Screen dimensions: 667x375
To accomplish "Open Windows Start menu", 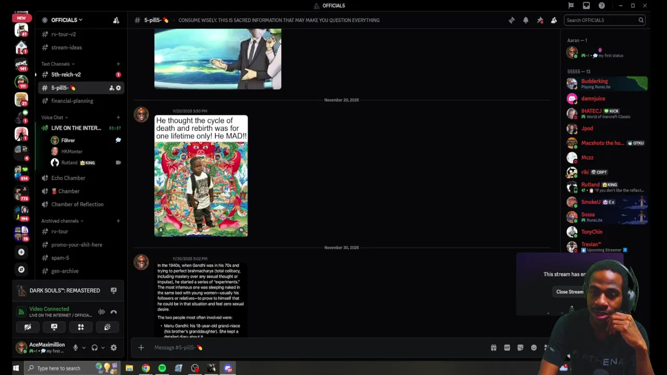I will [x=16, y=368].
